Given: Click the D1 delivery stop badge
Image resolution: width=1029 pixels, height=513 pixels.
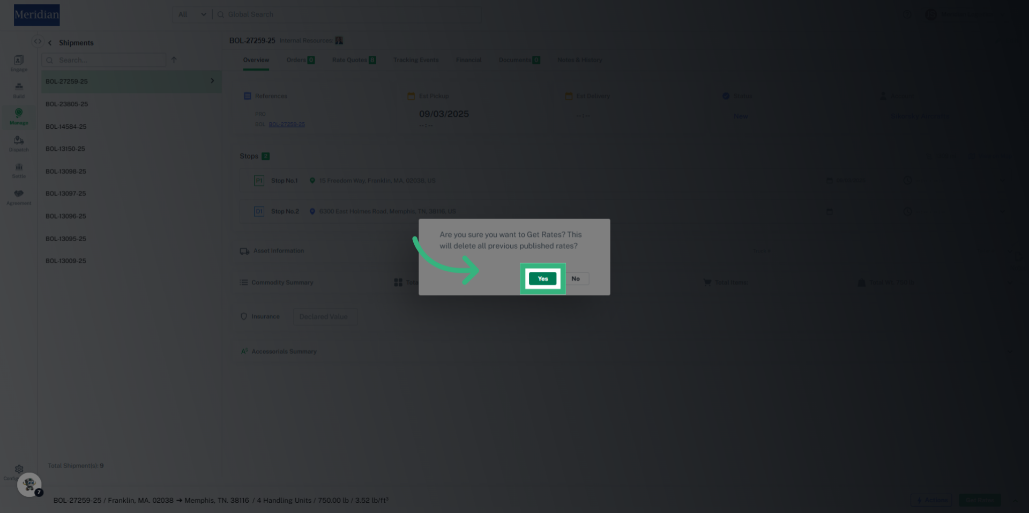Looking at the screenshot, I should pyautogui.click(x=259, y=212).
